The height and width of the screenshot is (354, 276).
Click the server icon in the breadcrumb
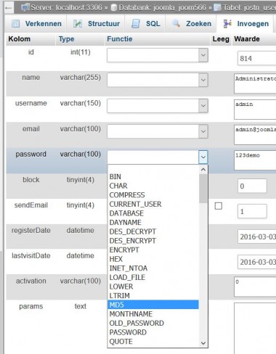(x=25, y=8)
